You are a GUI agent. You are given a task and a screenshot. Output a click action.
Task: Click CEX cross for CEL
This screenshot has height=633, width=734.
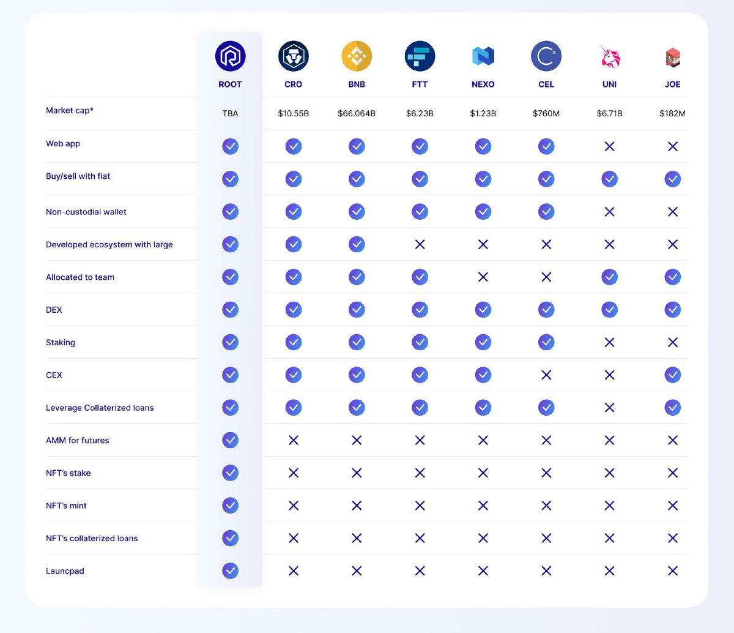pyautogui.click(x=546, y=375)
